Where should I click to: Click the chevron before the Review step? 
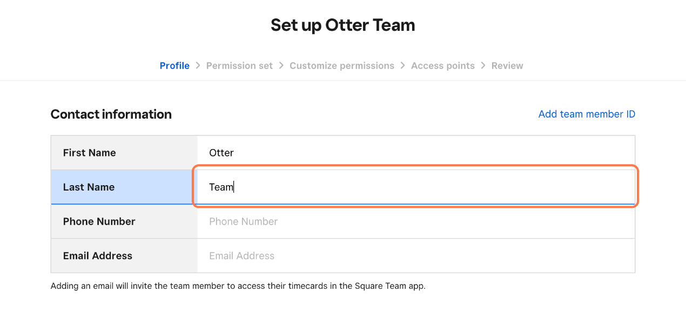[x=483, y=65]
